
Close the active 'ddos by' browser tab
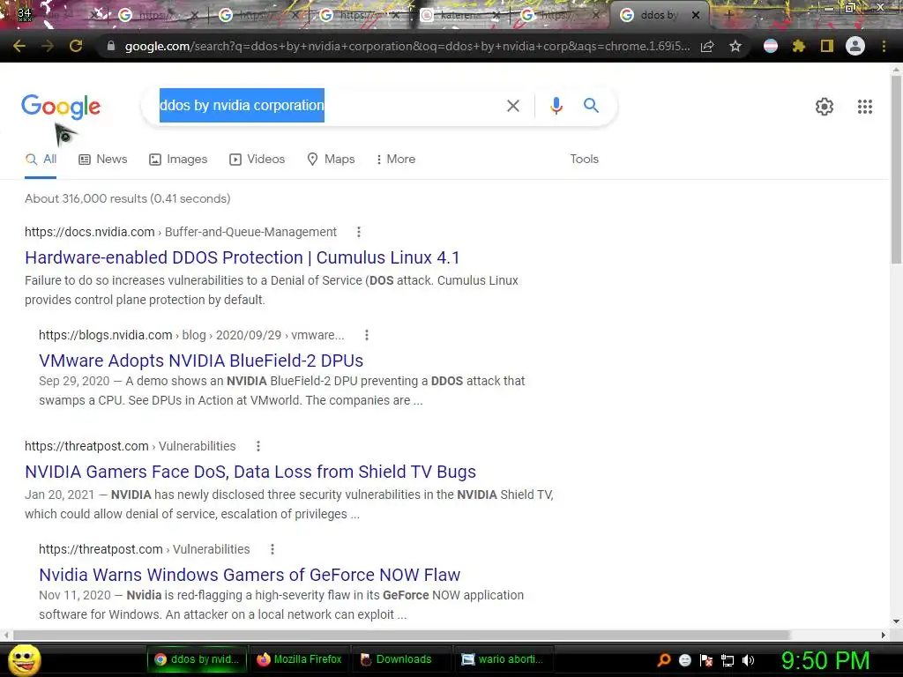tap(696, 16)
